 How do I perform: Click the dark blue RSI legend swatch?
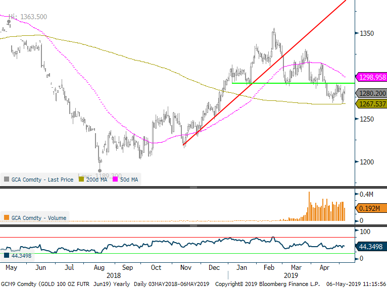click(7, 256)
